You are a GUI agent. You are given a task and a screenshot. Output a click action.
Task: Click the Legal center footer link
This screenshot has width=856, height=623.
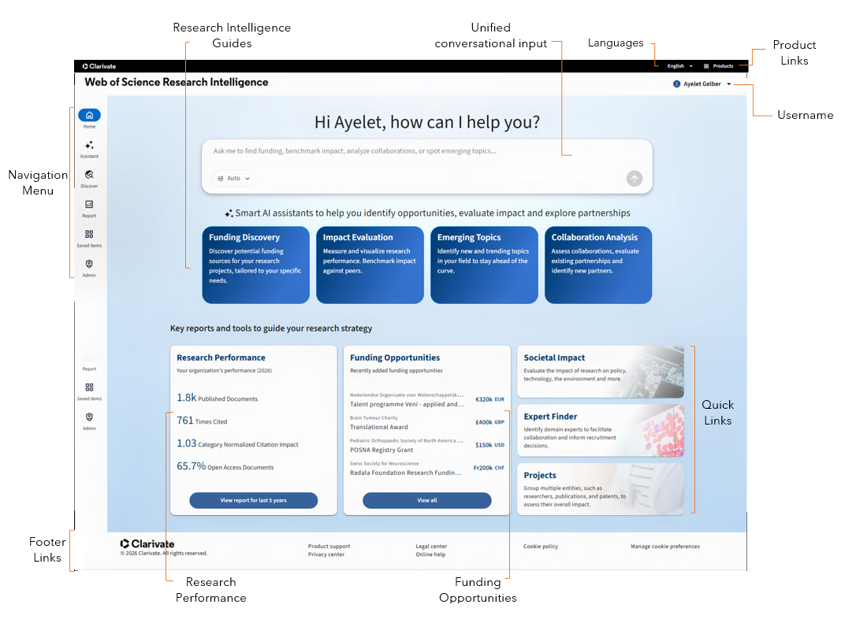431,546
